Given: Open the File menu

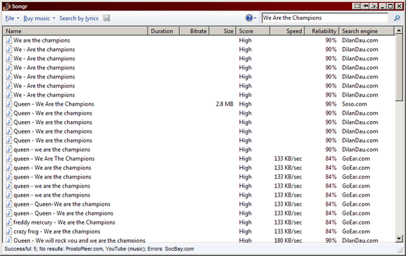Looking at the screenshot, I should (x=10, y=18).
